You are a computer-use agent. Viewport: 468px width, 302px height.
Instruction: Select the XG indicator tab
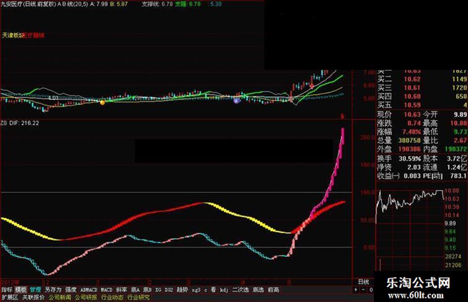point(158,290)
